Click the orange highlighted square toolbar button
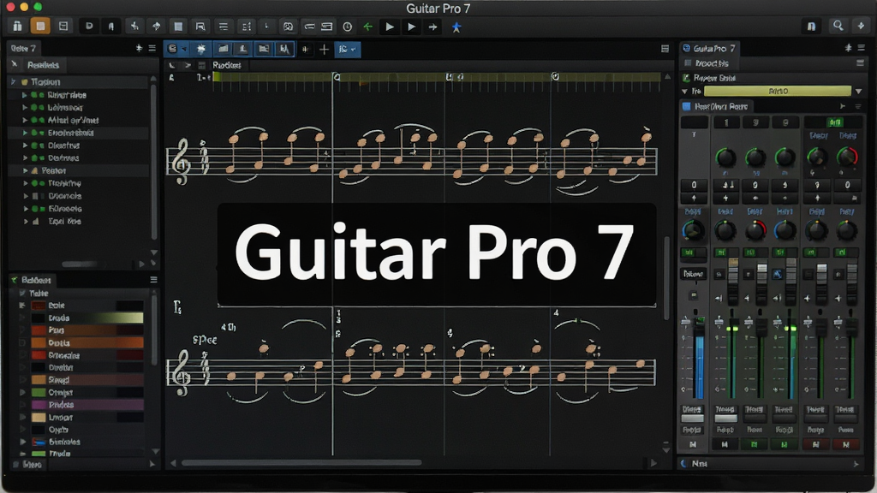This screenshot has width=877, height=493. tap(40, 26)
